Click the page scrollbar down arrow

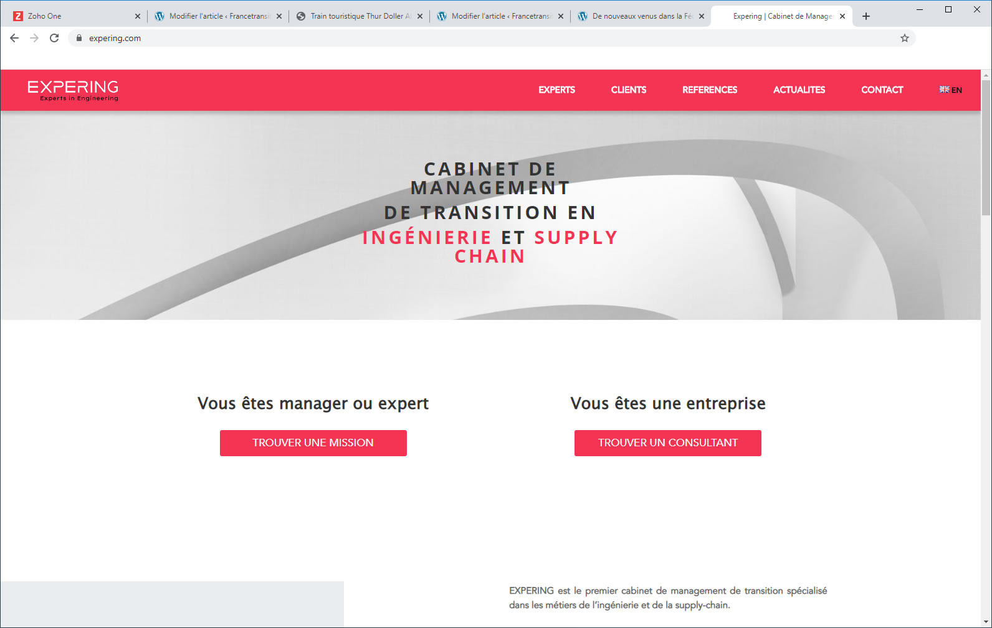[x=986, y=621]
